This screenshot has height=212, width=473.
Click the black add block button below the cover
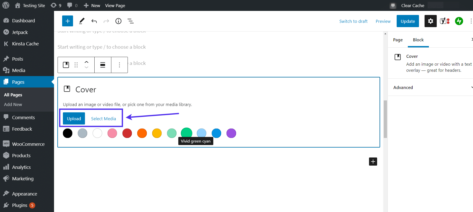(x=373, y=162)
